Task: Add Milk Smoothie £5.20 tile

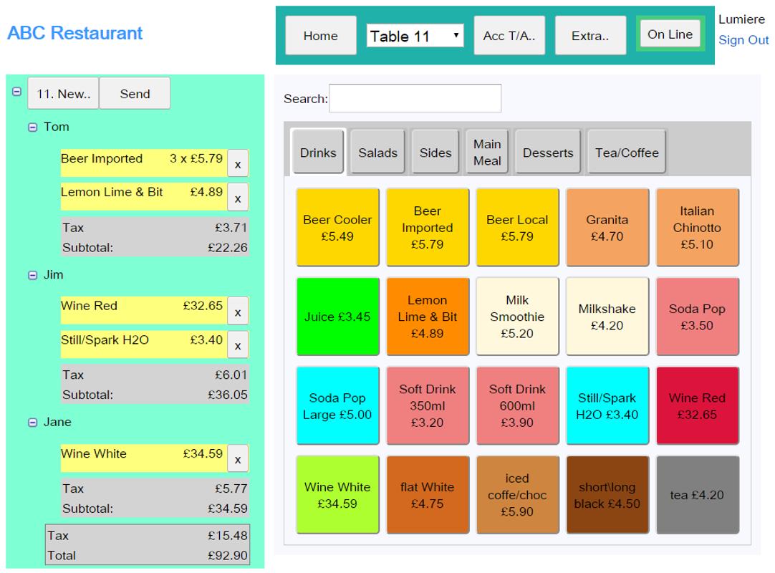Action: 517,317
